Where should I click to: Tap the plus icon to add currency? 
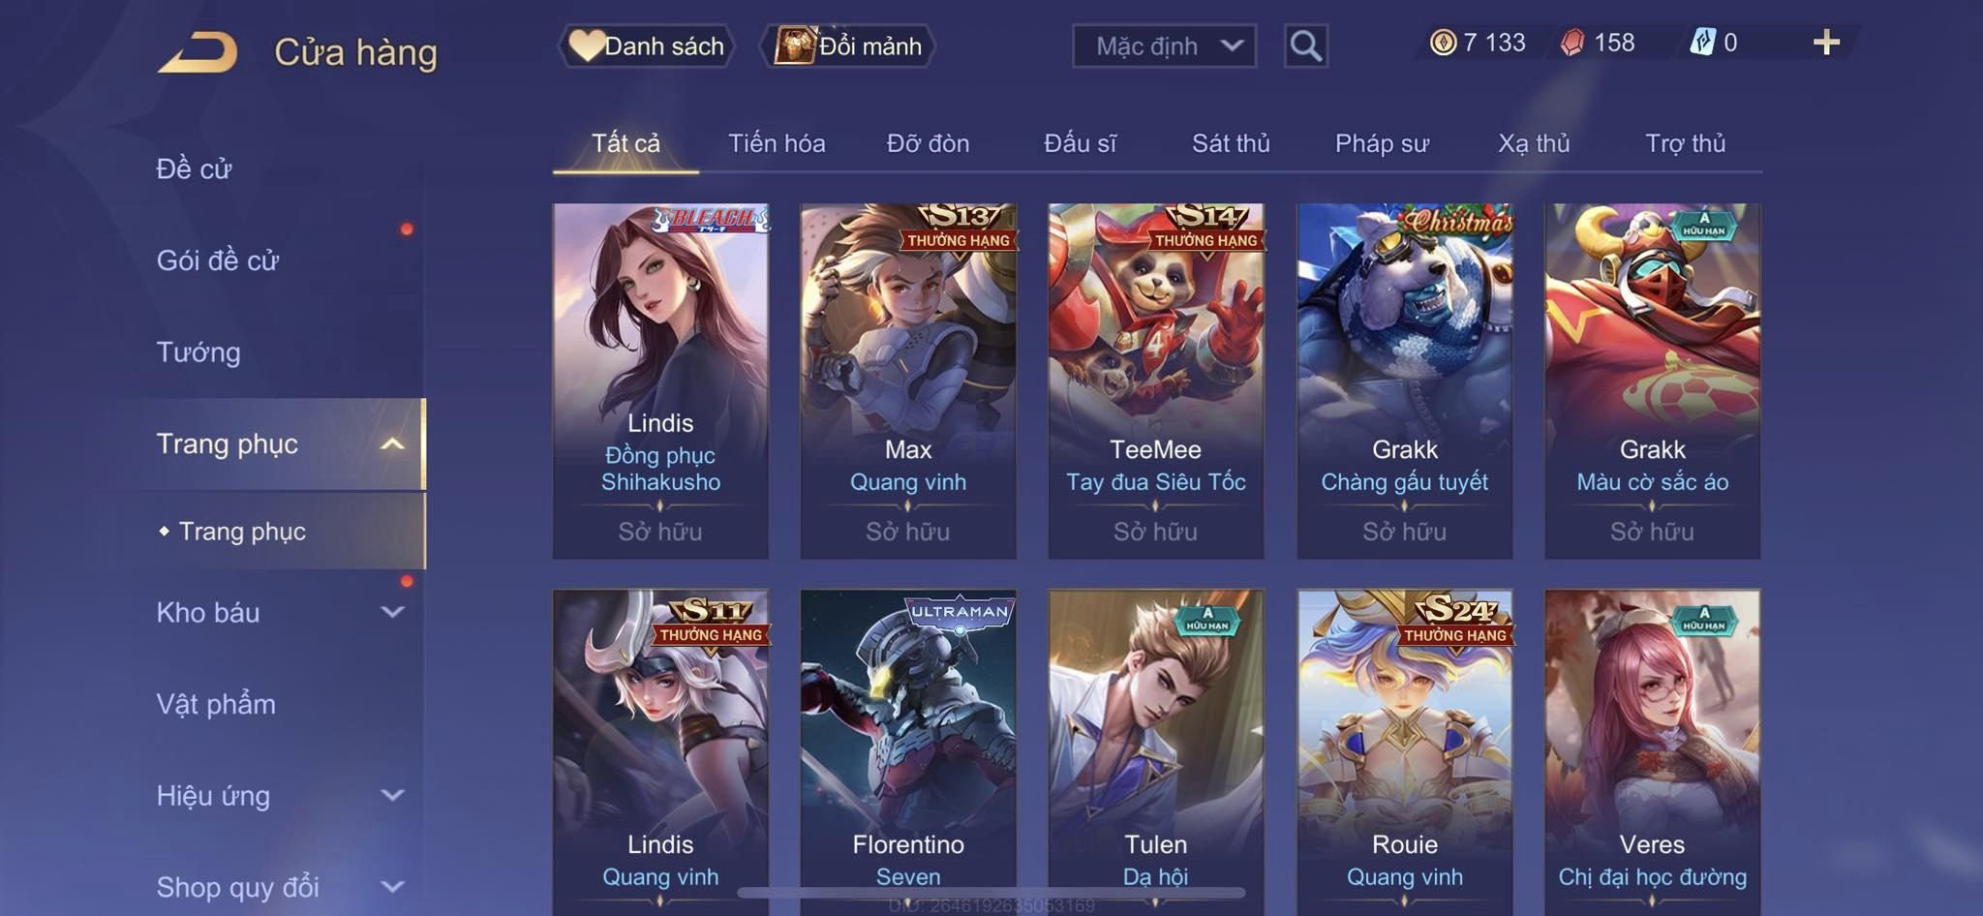(1826, 43)
